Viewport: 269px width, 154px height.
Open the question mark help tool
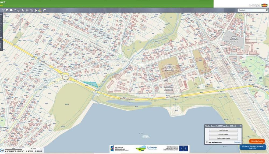[x=15, y=10]
